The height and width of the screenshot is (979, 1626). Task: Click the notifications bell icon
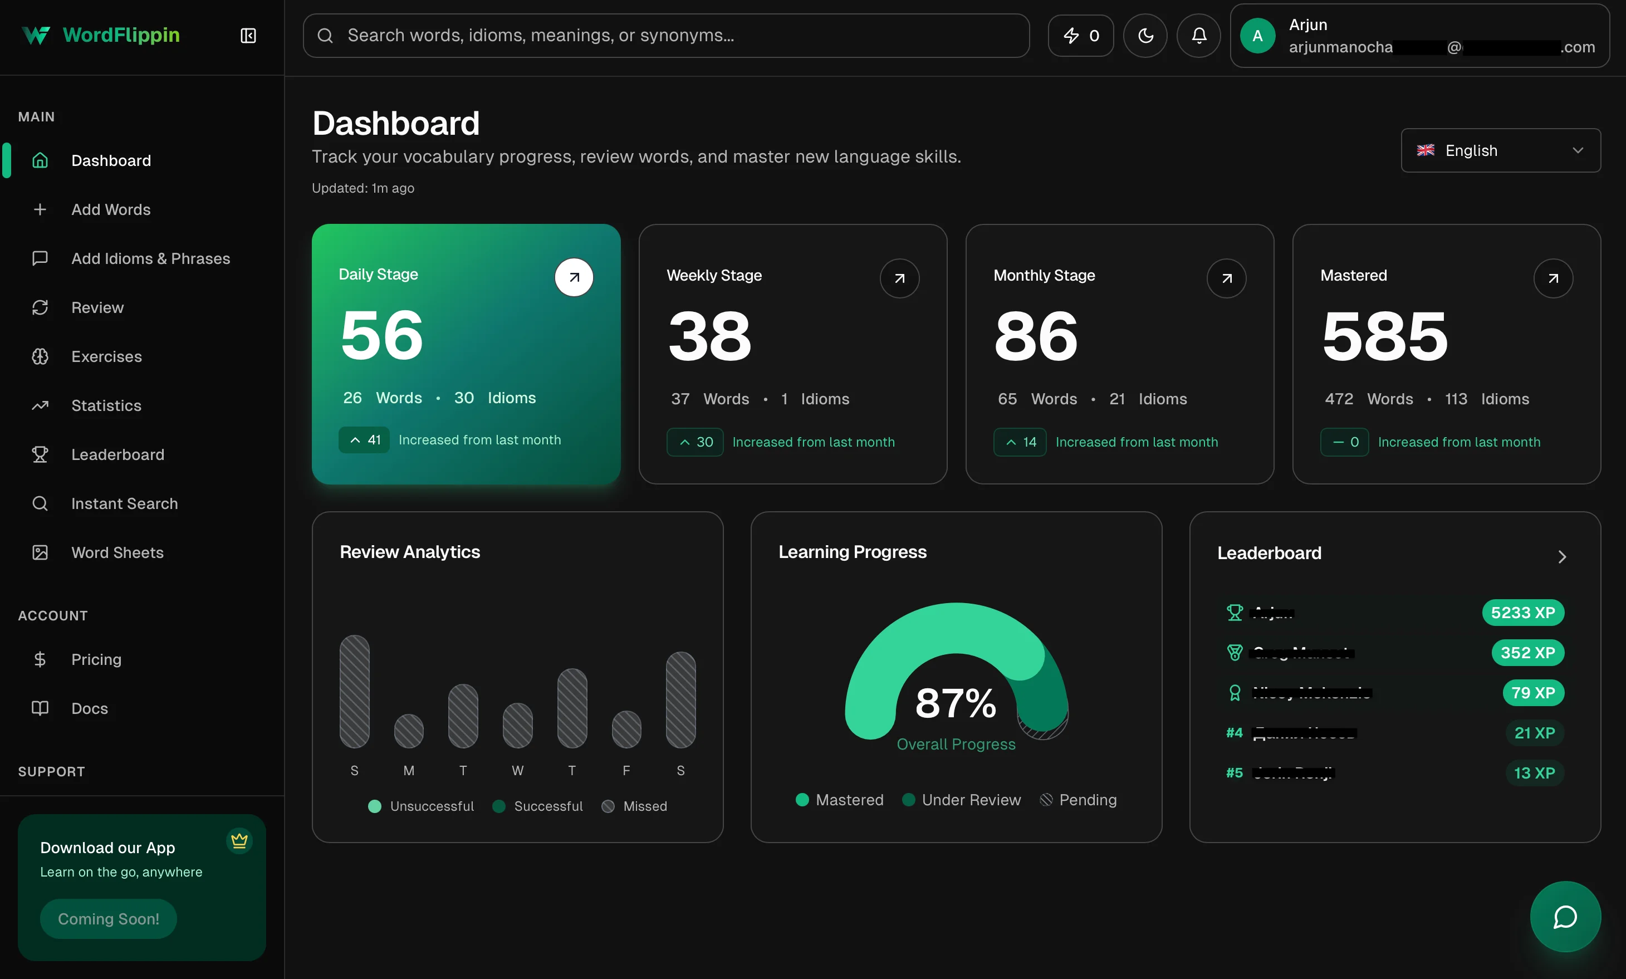pos(1198,36)
